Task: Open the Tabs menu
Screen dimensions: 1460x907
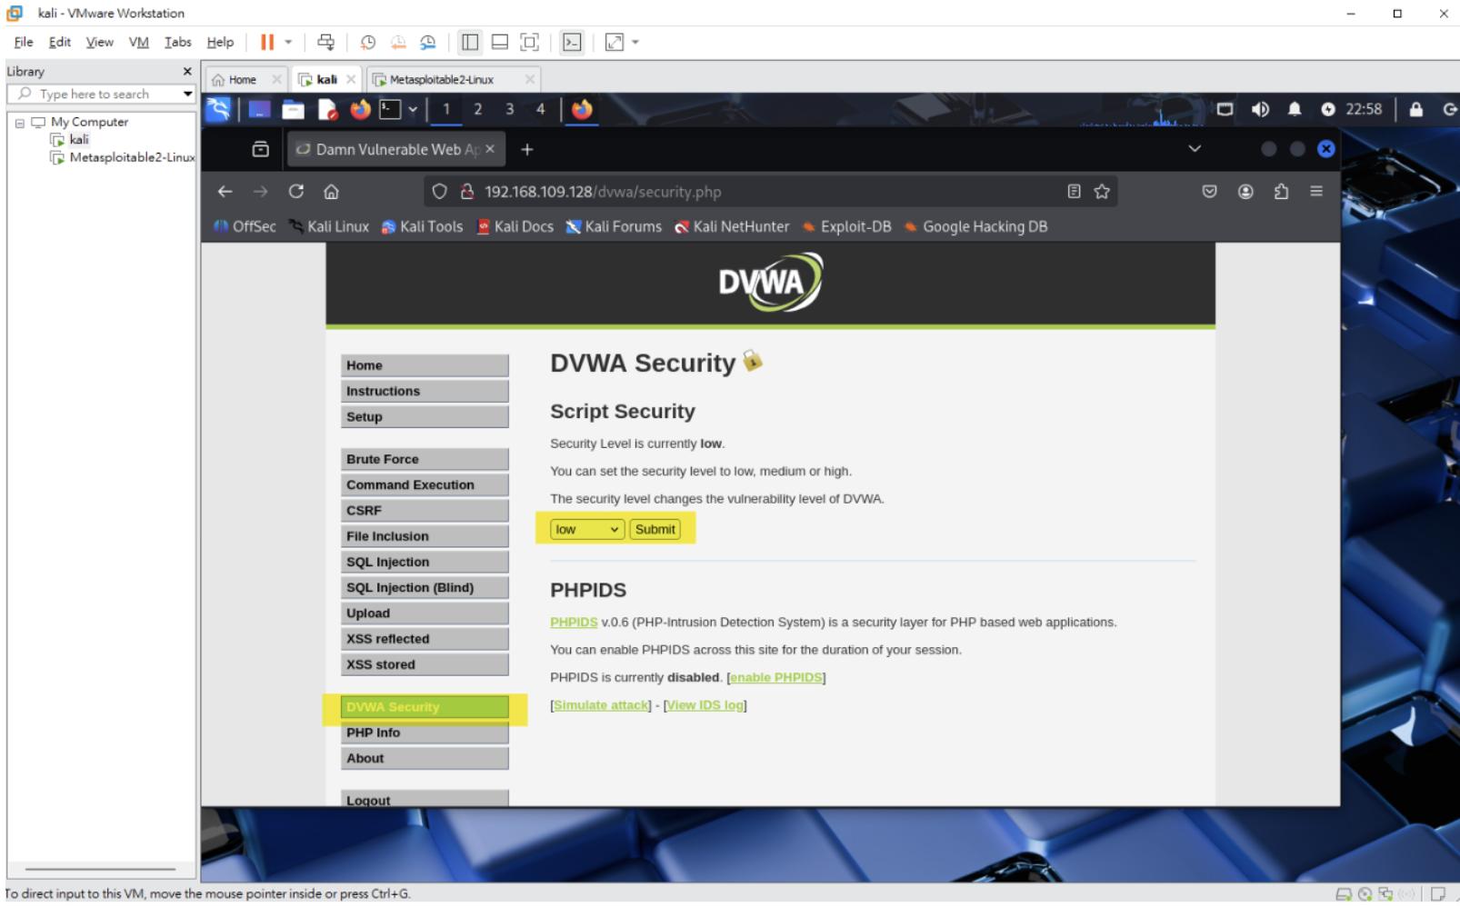Action: pyautogui.click(x=178, y=42)
